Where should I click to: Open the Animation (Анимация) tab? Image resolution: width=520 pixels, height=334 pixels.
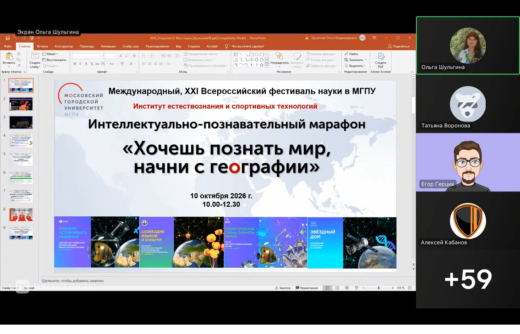(108, 46)
